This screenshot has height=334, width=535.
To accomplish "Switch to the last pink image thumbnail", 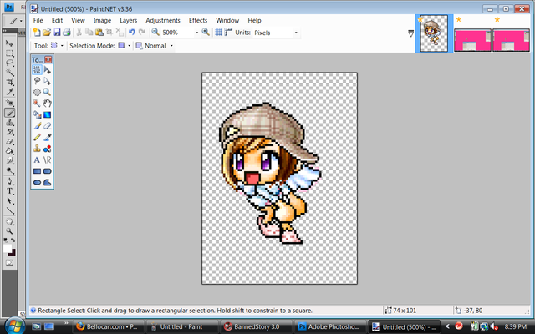I will 511,40.
